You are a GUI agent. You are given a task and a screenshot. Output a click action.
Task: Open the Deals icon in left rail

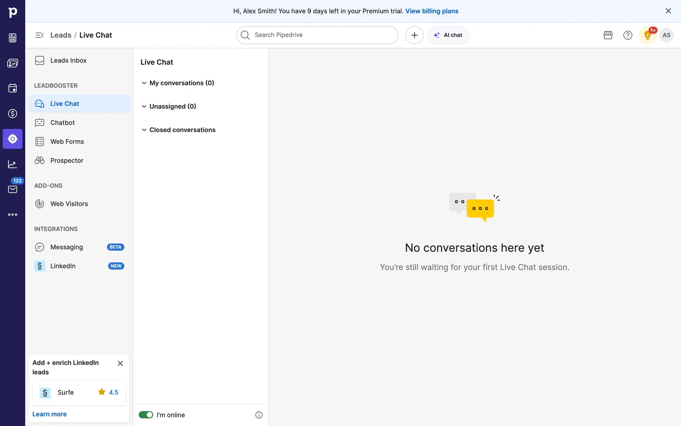(x=12, y=114)
